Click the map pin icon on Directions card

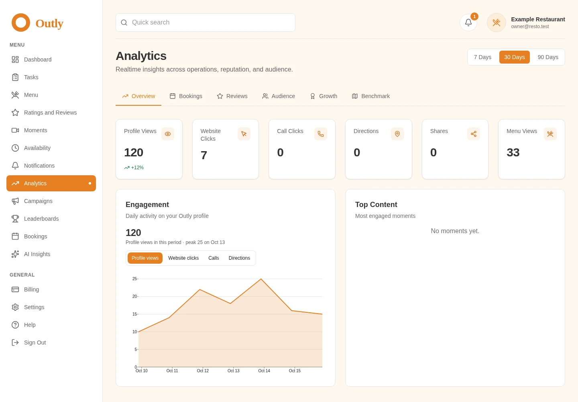click(x=397, y=134)
